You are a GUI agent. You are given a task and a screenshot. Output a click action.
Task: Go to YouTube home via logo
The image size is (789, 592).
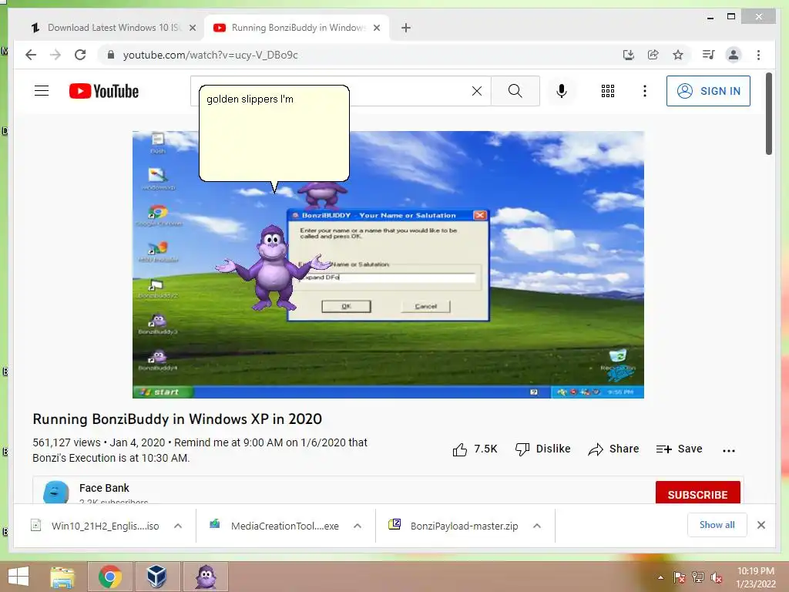pos(104,91)
